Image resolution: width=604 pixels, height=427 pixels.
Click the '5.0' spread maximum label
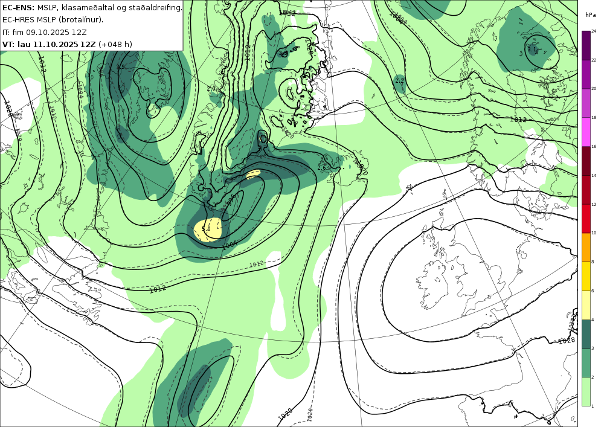coord(206,229)
